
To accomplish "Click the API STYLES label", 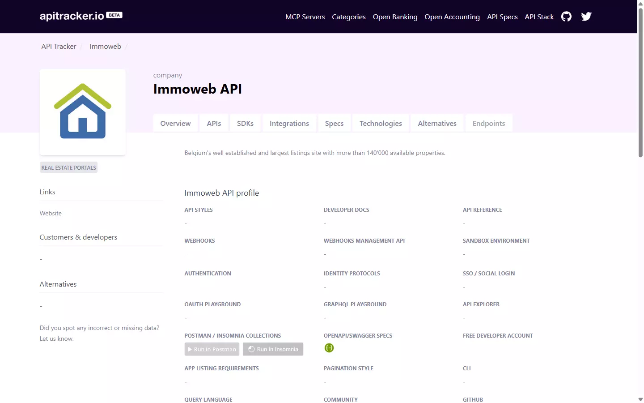I will click(x=199, y=210).
